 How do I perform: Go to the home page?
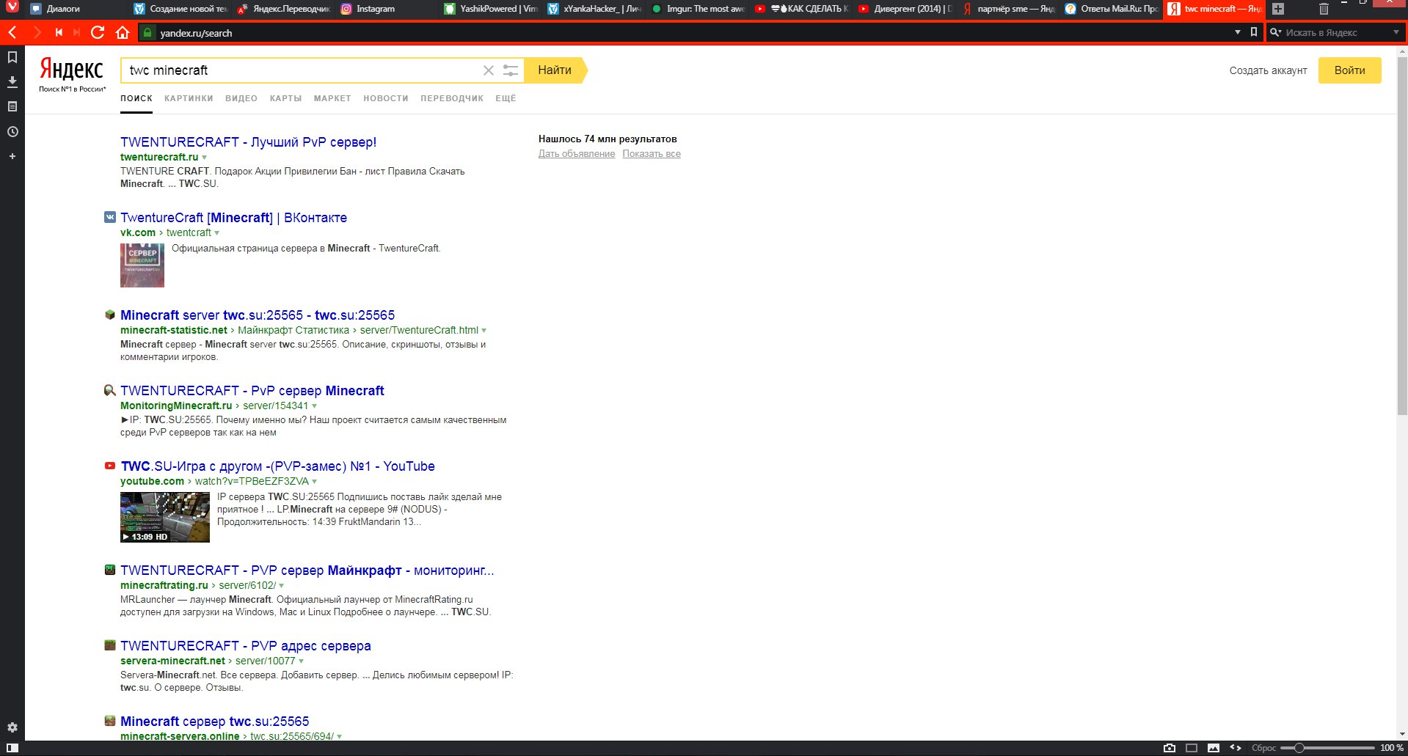[x=123, y=32]
